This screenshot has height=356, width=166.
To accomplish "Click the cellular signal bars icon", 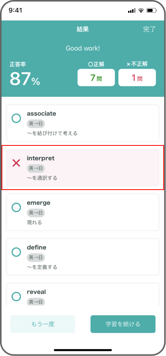I will 132,11.
